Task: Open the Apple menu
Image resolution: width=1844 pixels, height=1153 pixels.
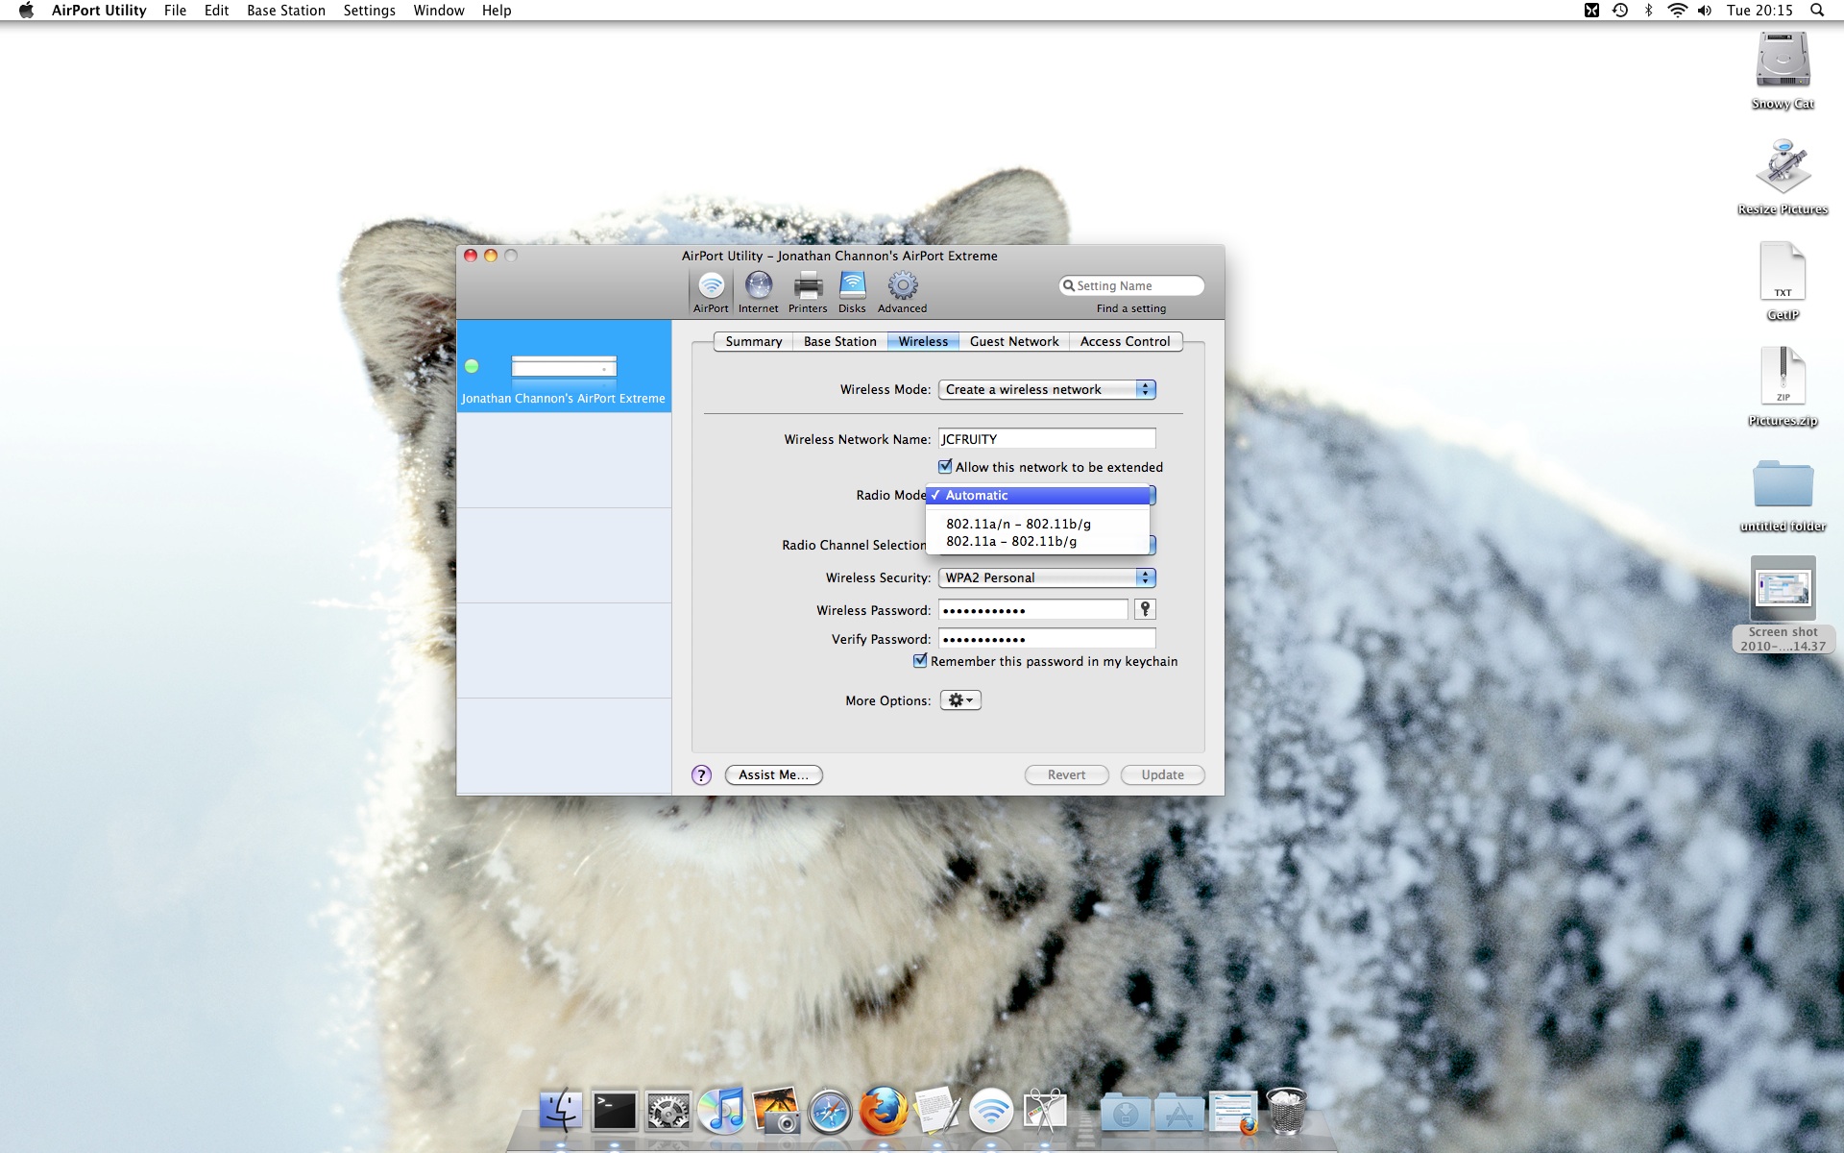Action: pos(26,11)
